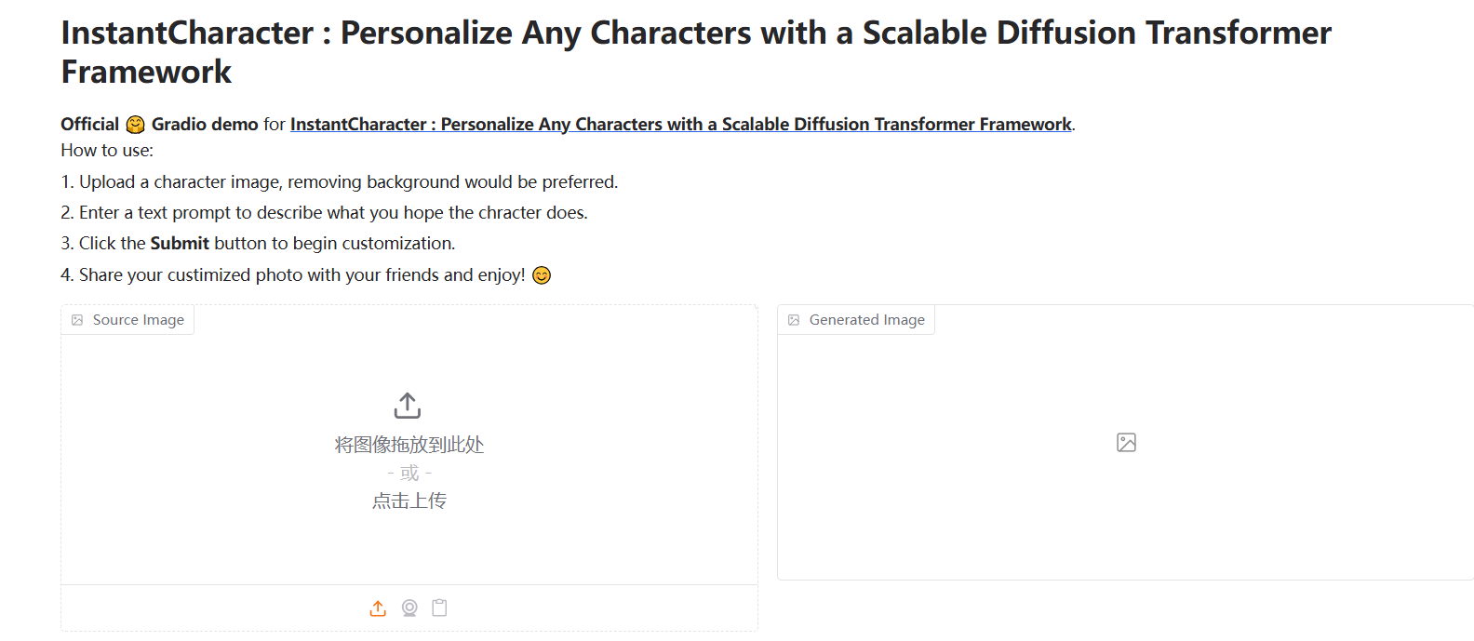
Task: Click the 点击上传 upload text
Action: (409, 501)
